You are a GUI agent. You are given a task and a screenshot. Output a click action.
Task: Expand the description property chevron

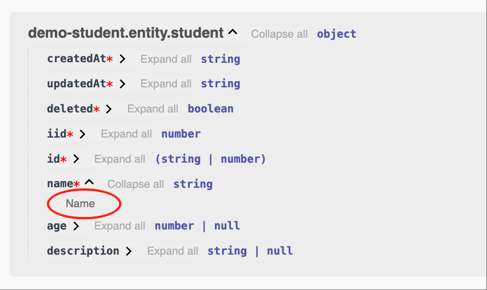coord(129,251)
